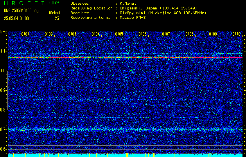The image size is (246, 157).
Task: Click the 0105 time marker
Action: (119, 34)
